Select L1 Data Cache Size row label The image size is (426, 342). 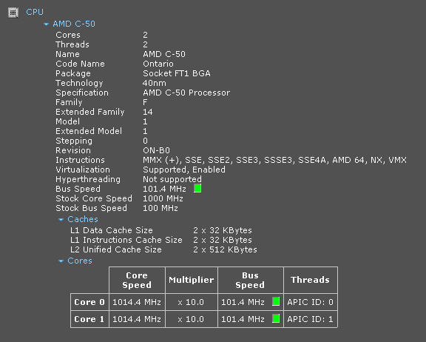click(x=112, y=230)
